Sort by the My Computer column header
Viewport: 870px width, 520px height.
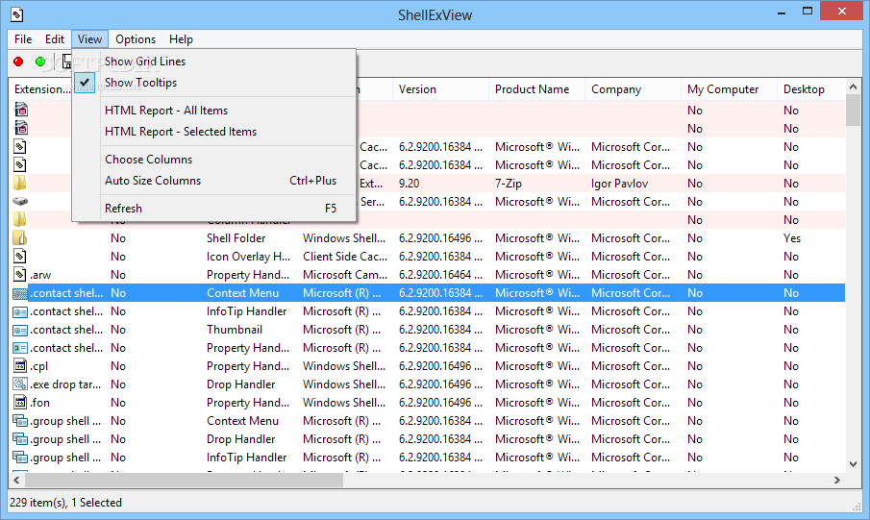tap(729, 89)
